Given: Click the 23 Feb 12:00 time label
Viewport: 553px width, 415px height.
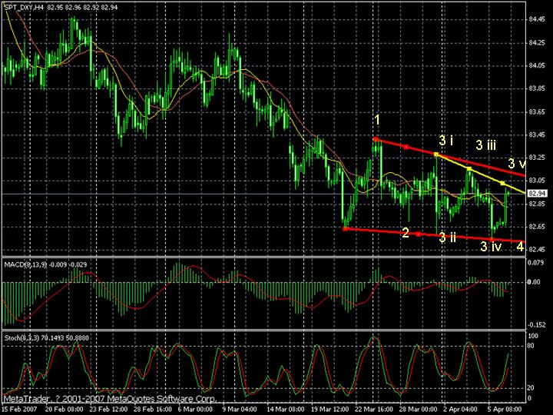Looking at the screenshot, I should click(108, 409).
